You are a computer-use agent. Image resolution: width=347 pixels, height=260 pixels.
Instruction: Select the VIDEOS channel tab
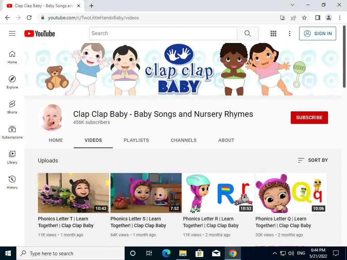(93, 140)
